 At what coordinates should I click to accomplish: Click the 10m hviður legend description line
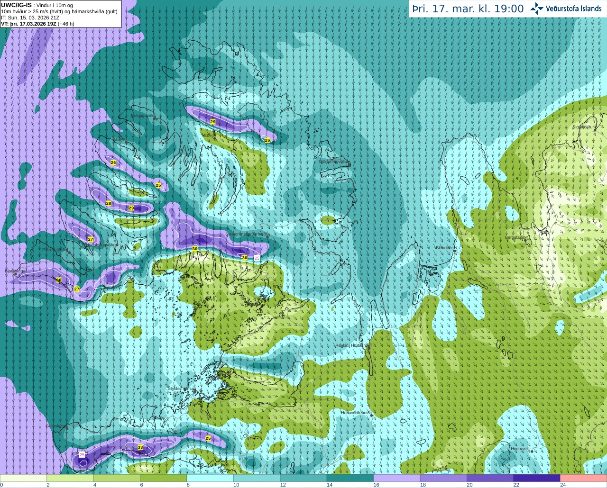pos(59,11)
